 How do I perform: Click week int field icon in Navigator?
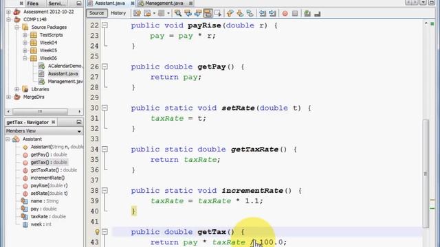point(25,224)
